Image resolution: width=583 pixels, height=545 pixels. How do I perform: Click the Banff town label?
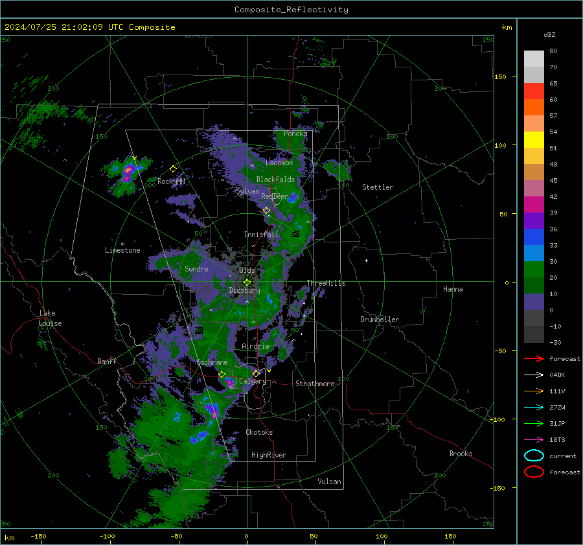107,362
